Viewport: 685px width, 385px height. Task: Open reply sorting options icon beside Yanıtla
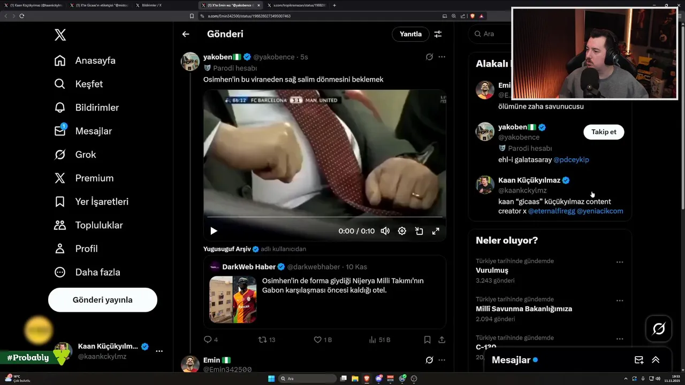click(x=438, y=34)
